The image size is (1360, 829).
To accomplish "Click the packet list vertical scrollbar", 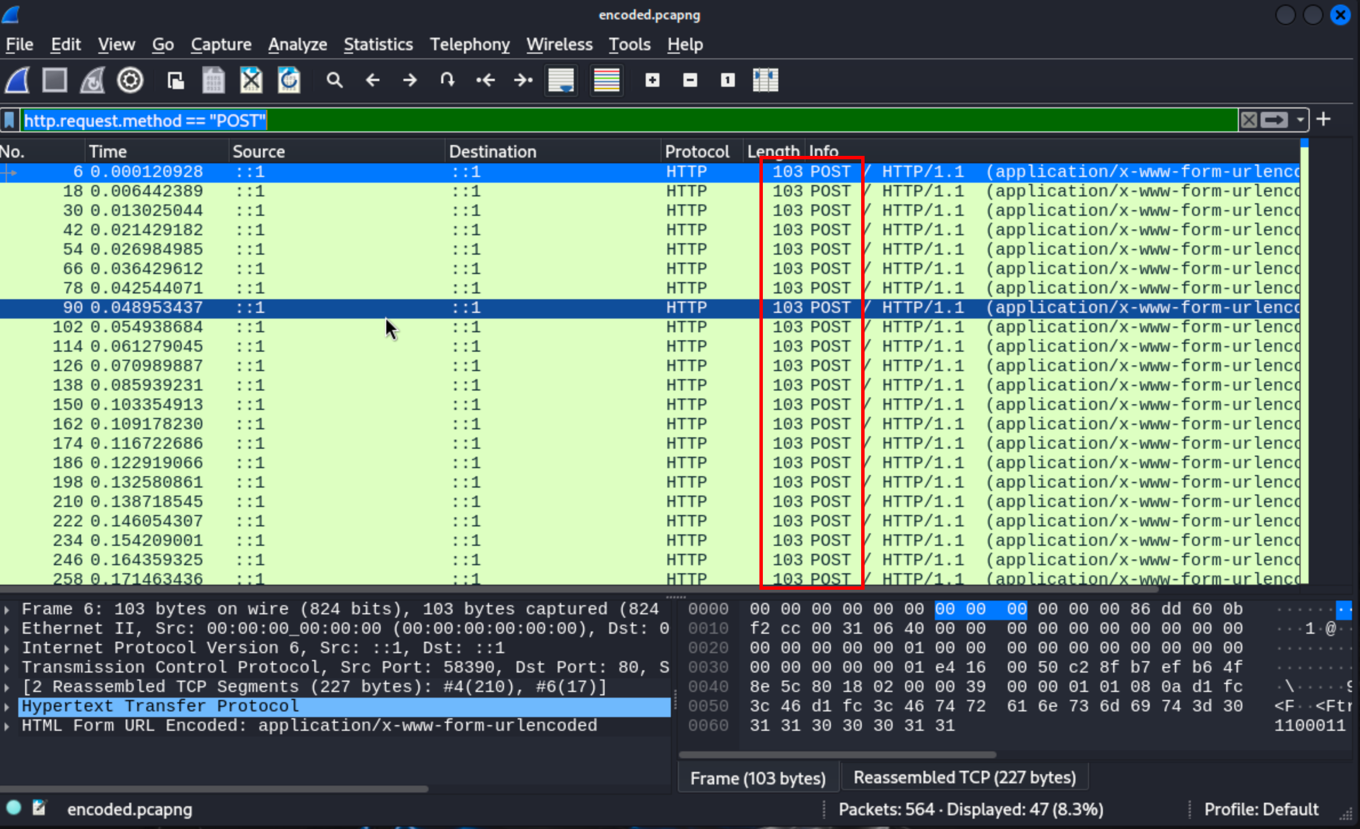I will (1304, 361).
